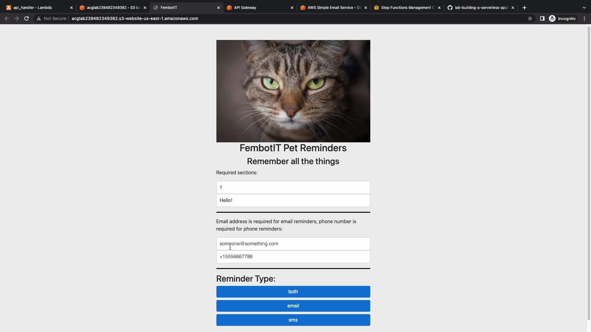The height and width of the screenshot is (332, 591).
Task: Click the Not Secure warning icon
Action: [39, 18]
